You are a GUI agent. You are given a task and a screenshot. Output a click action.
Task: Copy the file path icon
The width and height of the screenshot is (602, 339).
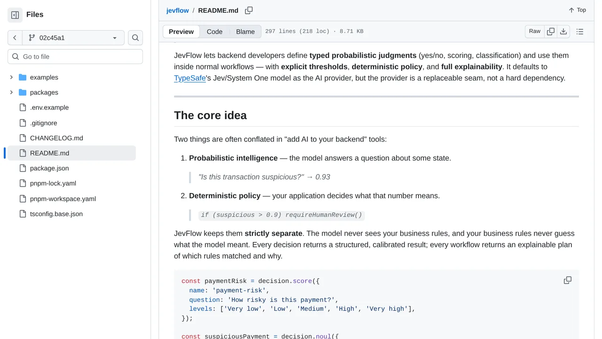[x=249, y=10]
